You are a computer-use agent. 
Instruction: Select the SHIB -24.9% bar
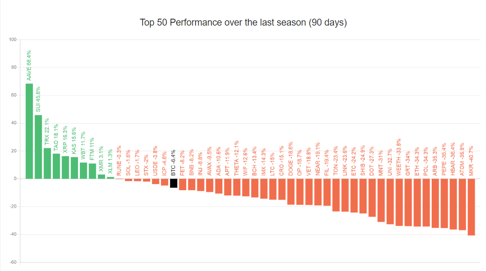363,196
